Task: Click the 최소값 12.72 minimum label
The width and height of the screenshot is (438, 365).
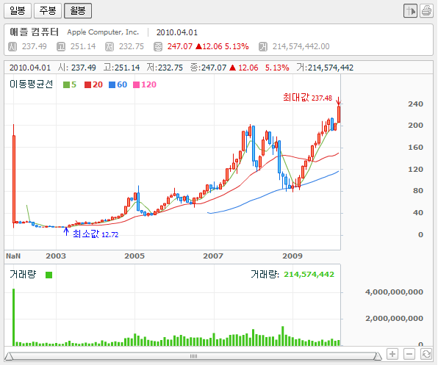Action: tap(96, 234)
